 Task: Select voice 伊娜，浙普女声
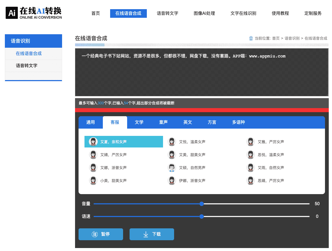[x=202, y=181]
